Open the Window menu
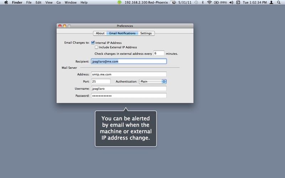The image size is (285, 178). tap(71, 2)
